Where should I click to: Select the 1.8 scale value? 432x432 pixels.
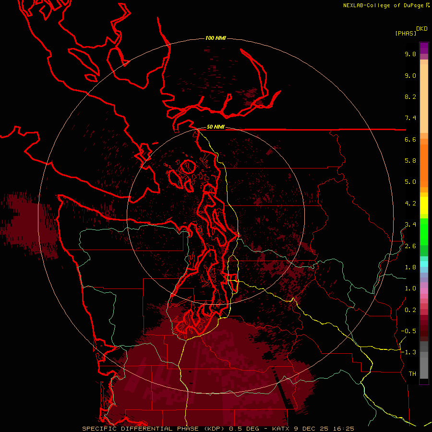click(410, 267)
